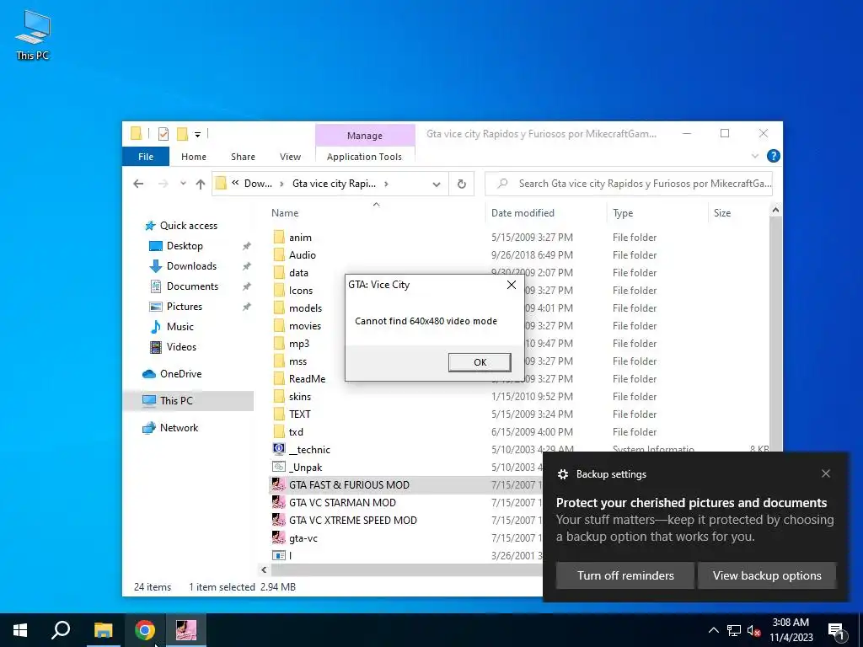Click the New Folder quick access icon

click(182, 134)
